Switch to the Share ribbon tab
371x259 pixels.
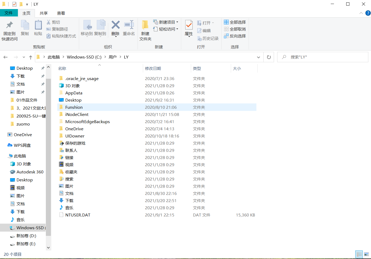point(44,13)
